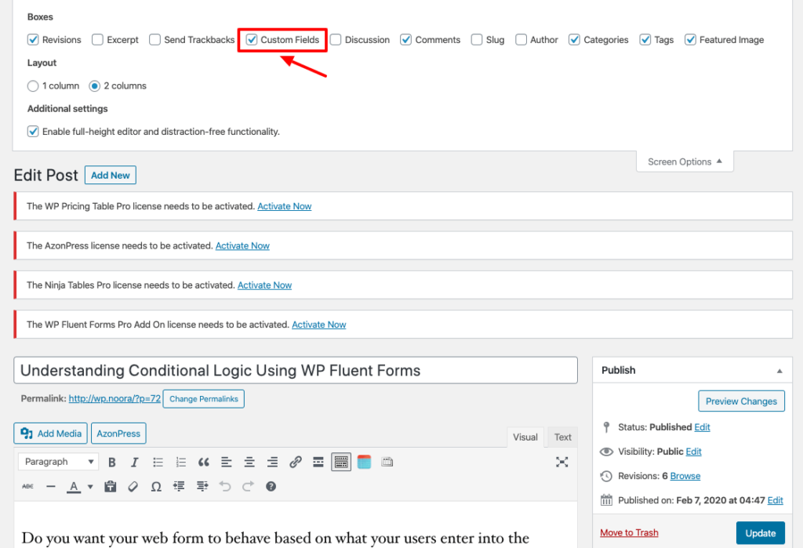Image resolution: width=803 pixels, height=548 pixels.
Task: Toggle bold formatting in the editor toolbar
Action: [112, 462]
